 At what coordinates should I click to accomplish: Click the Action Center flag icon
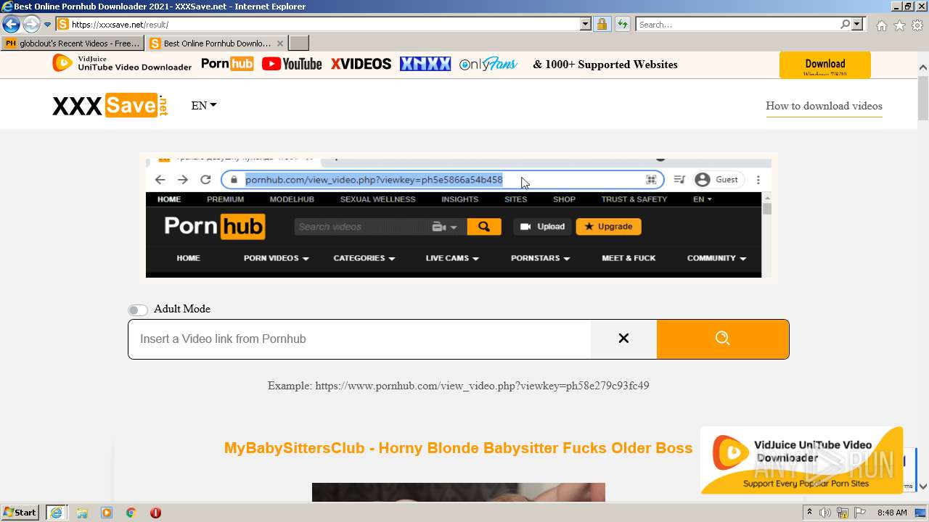click(x=860, y=513)
